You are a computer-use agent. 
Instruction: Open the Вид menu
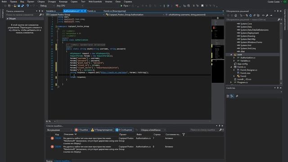pos(22,1)
